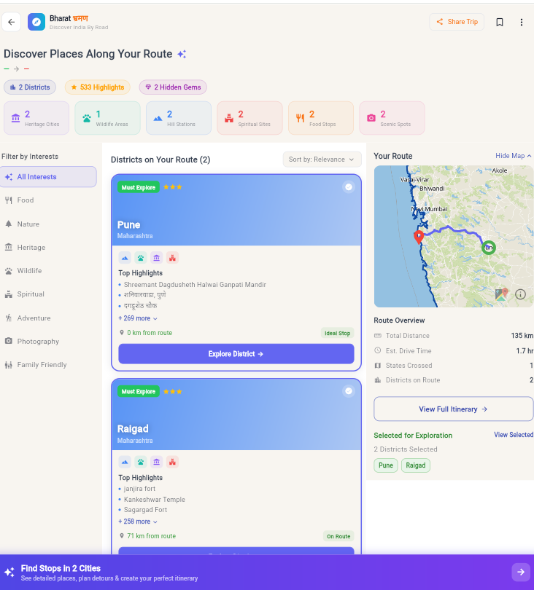This screenshot has height=590, width=534.
Task: Click the Heritage Cities monument icon
Action: [15, 118]
